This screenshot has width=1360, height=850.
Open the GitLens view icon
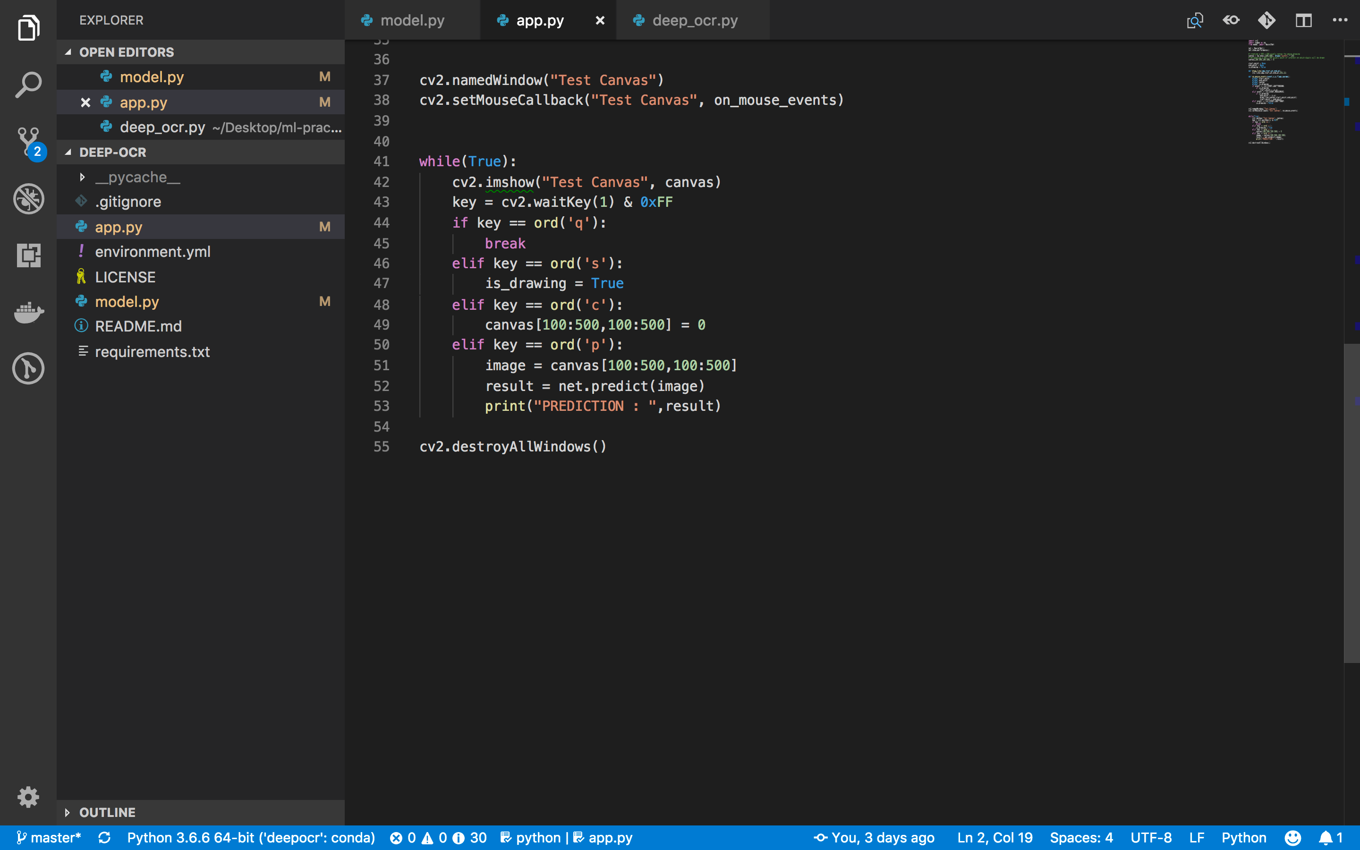(x=28, y=368)
